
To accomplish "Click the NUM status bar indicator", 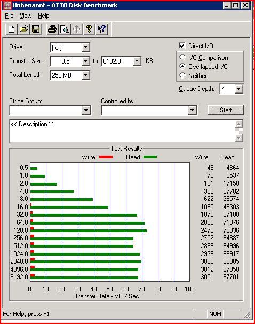I will pos(215,314).
